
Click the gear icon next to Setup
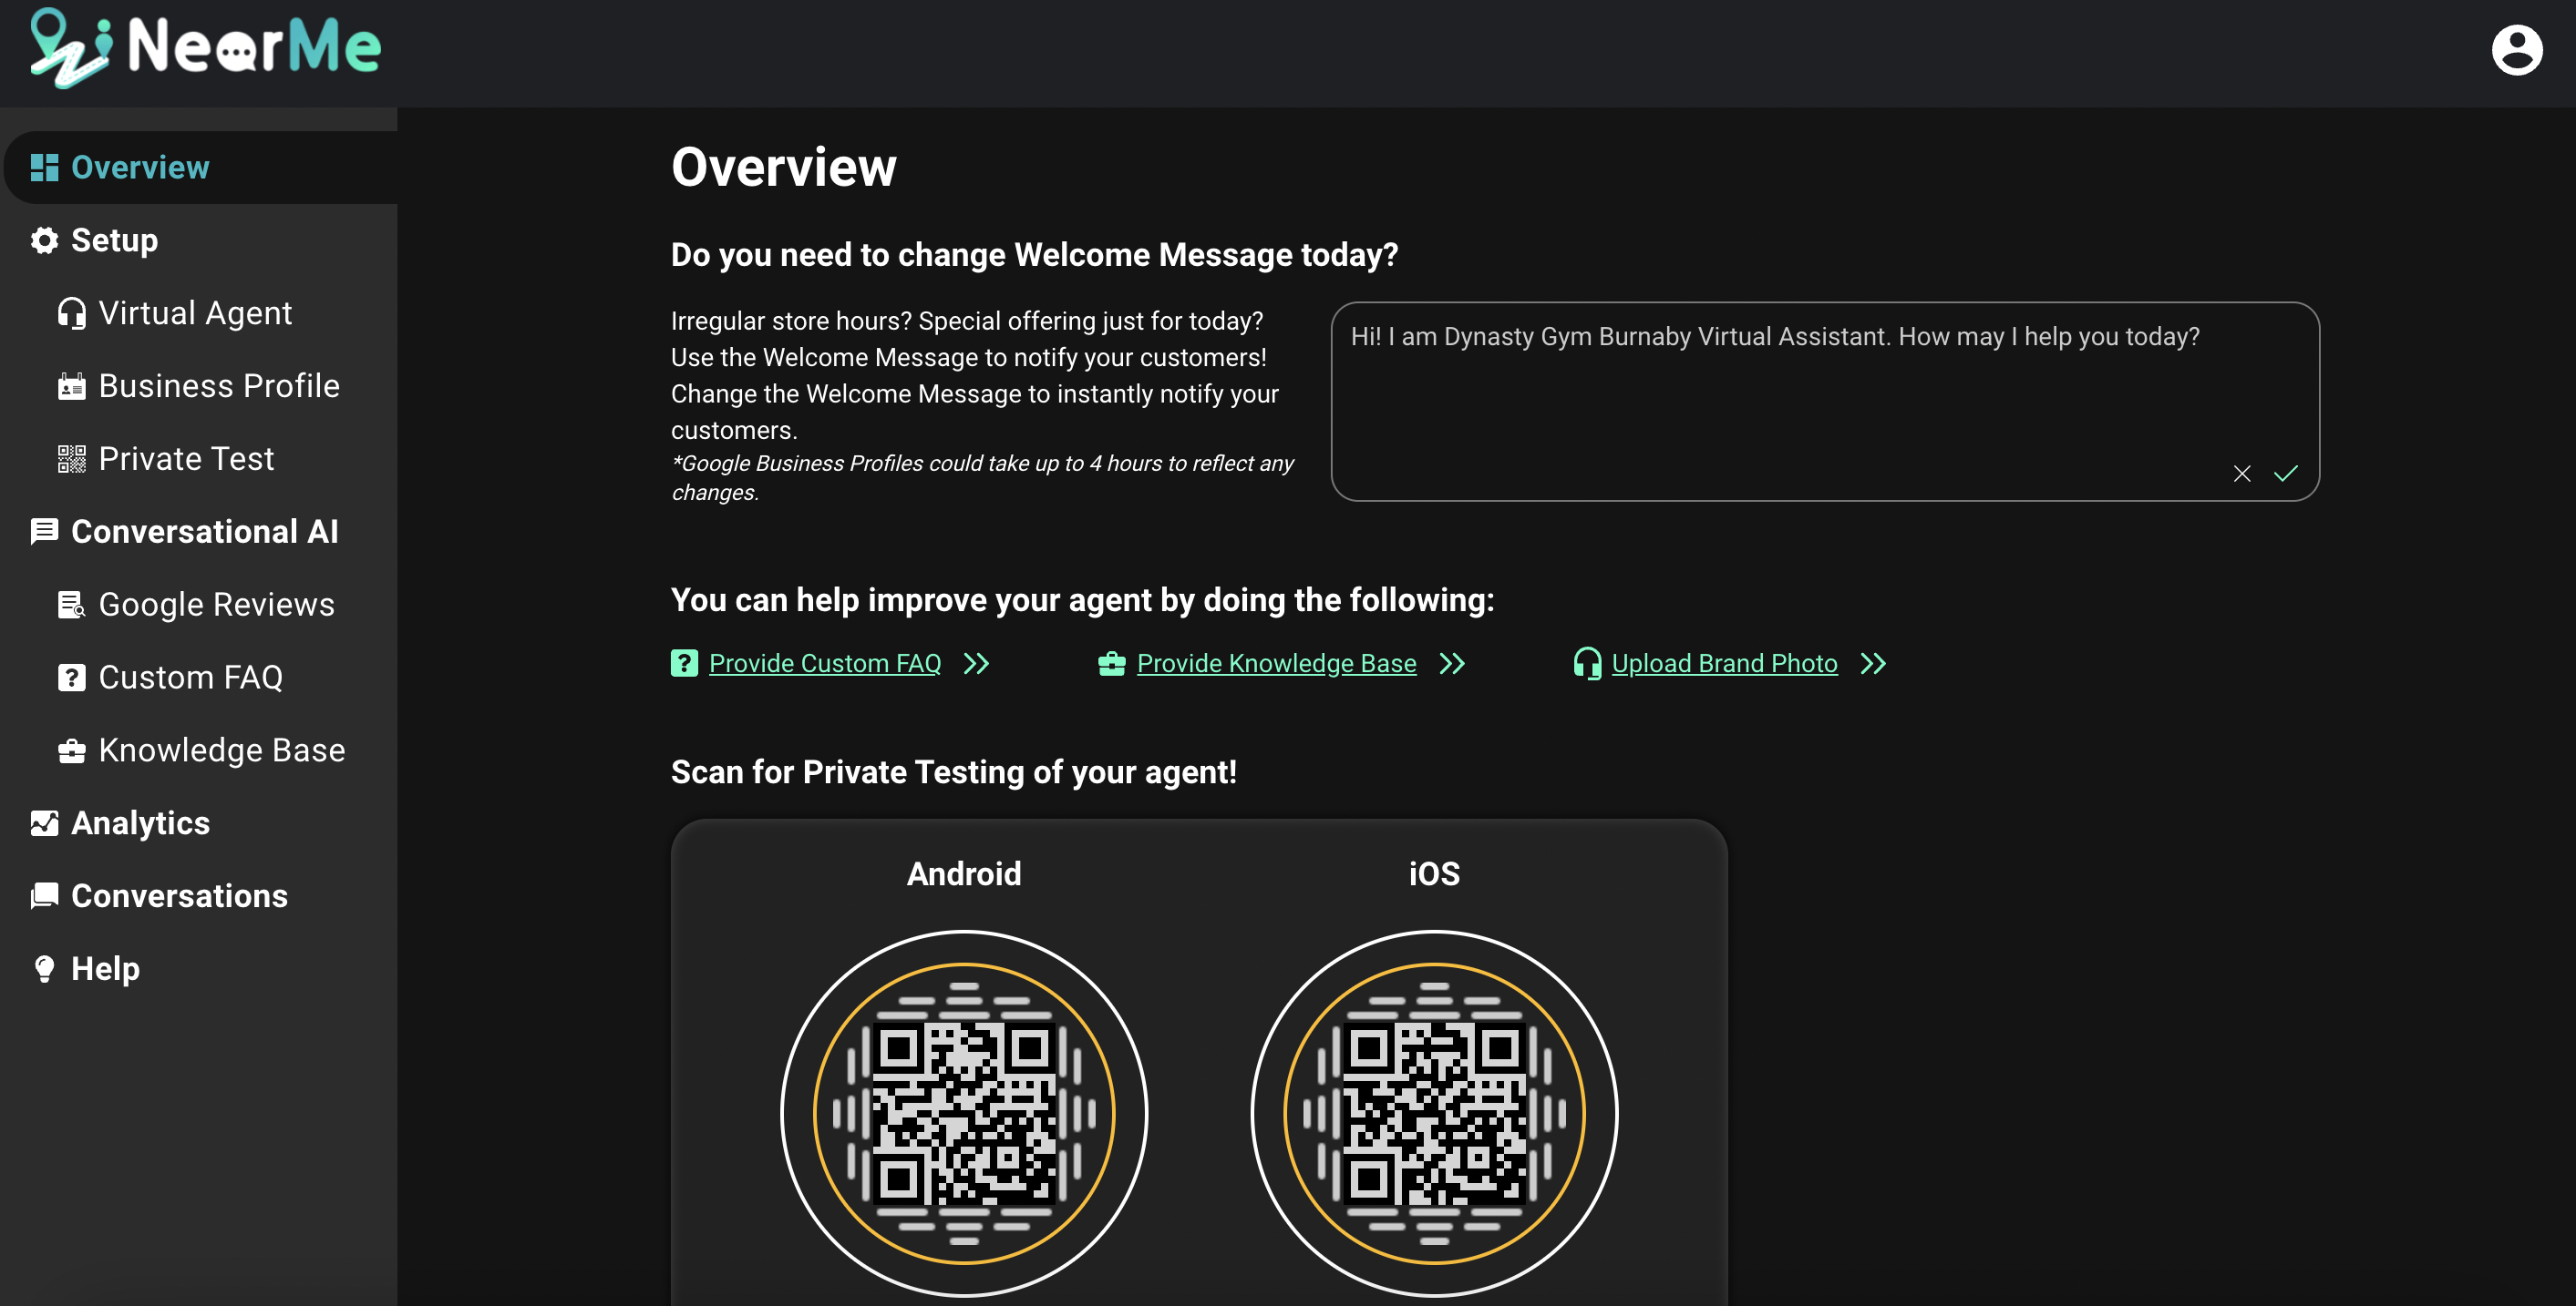[x=44, y=240]
